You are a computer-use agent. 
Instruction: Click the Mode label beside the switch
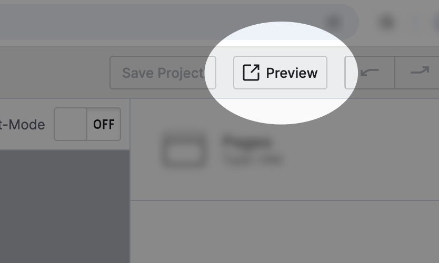click(23, 125)
